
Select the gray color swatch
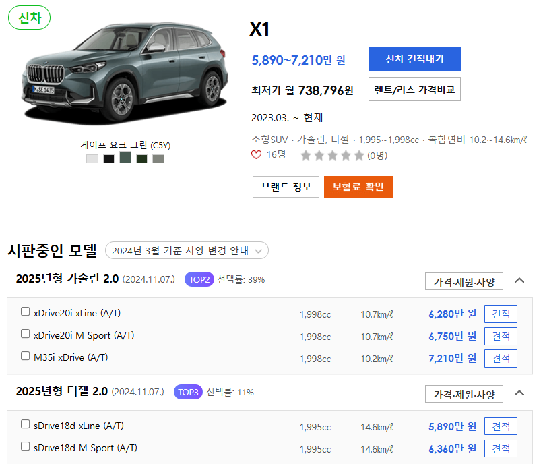pyautogui.click(x=158, y=159)
